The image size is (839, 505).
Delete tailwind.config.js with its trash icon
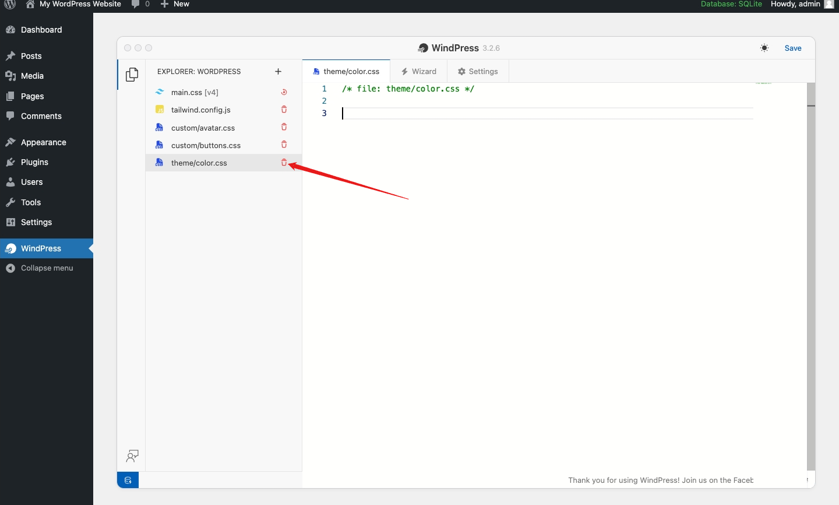(284, 110)
